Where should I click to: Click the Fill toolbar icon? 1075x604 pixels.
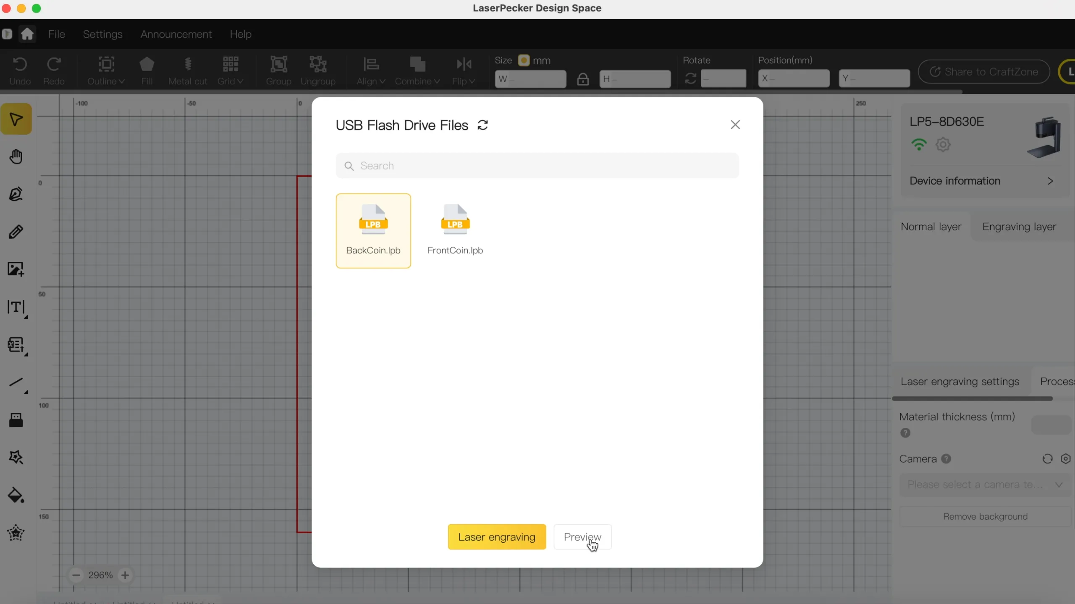pos(147,71)
